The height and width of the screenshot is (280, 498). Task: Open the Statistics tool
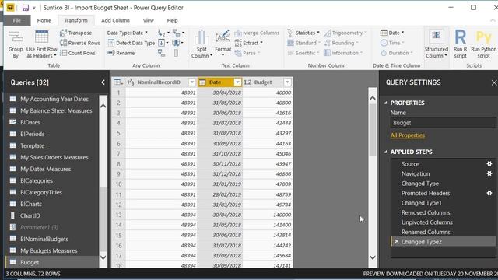(x=303, y=33)
